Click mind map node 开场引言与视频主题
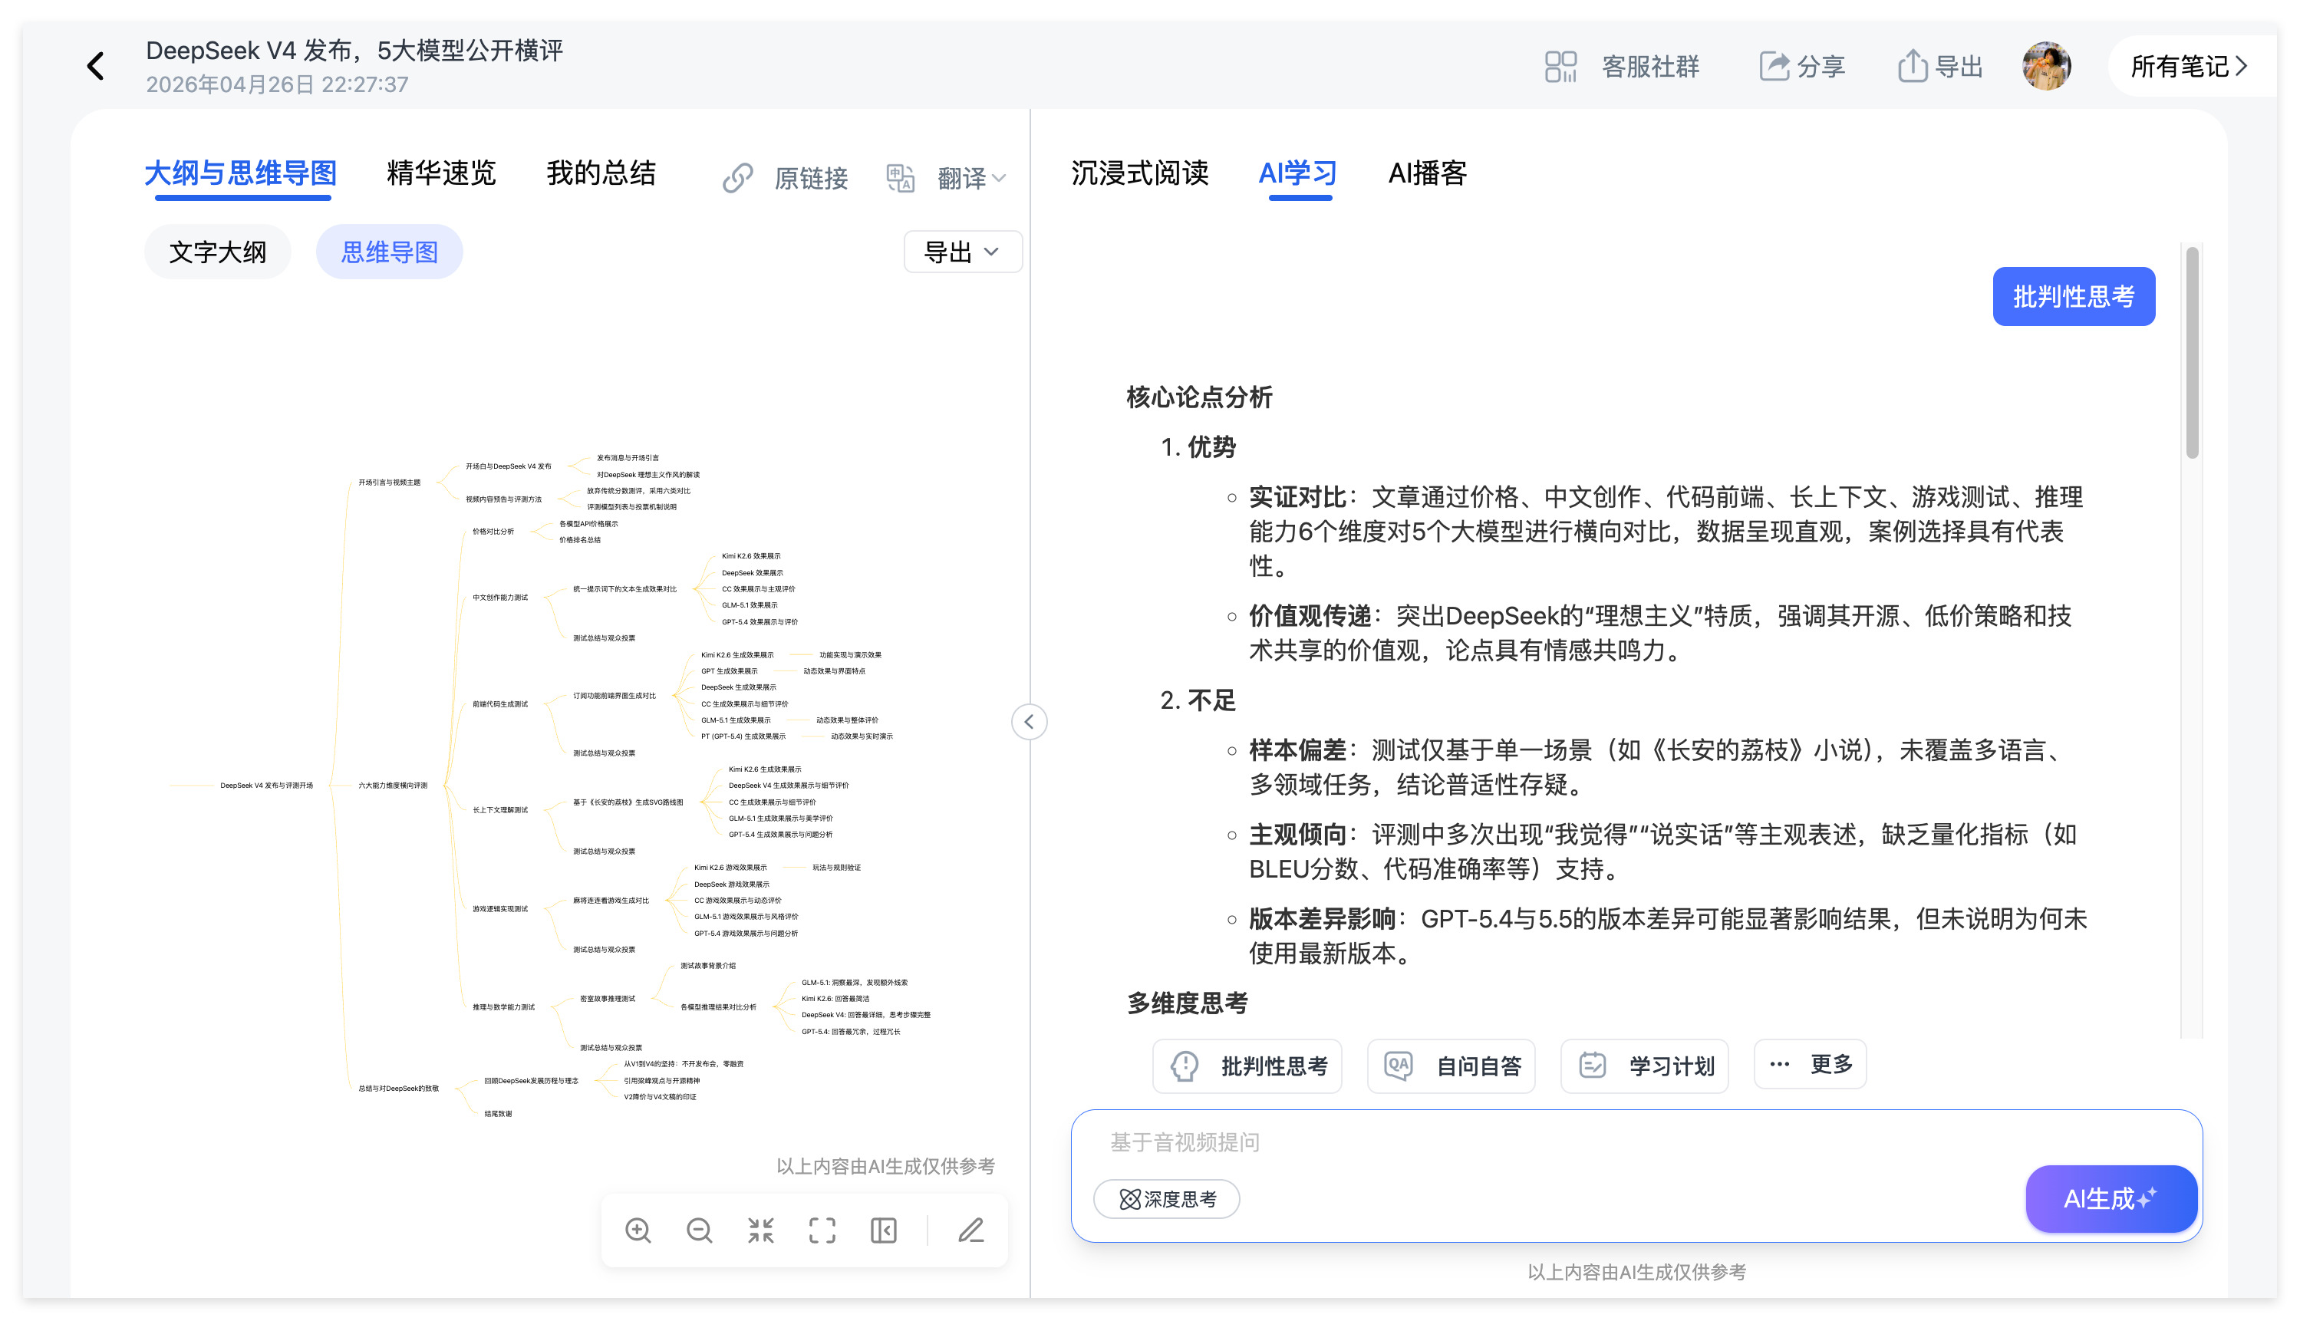Viewport: 2300px width, 1321px height. 389,483
